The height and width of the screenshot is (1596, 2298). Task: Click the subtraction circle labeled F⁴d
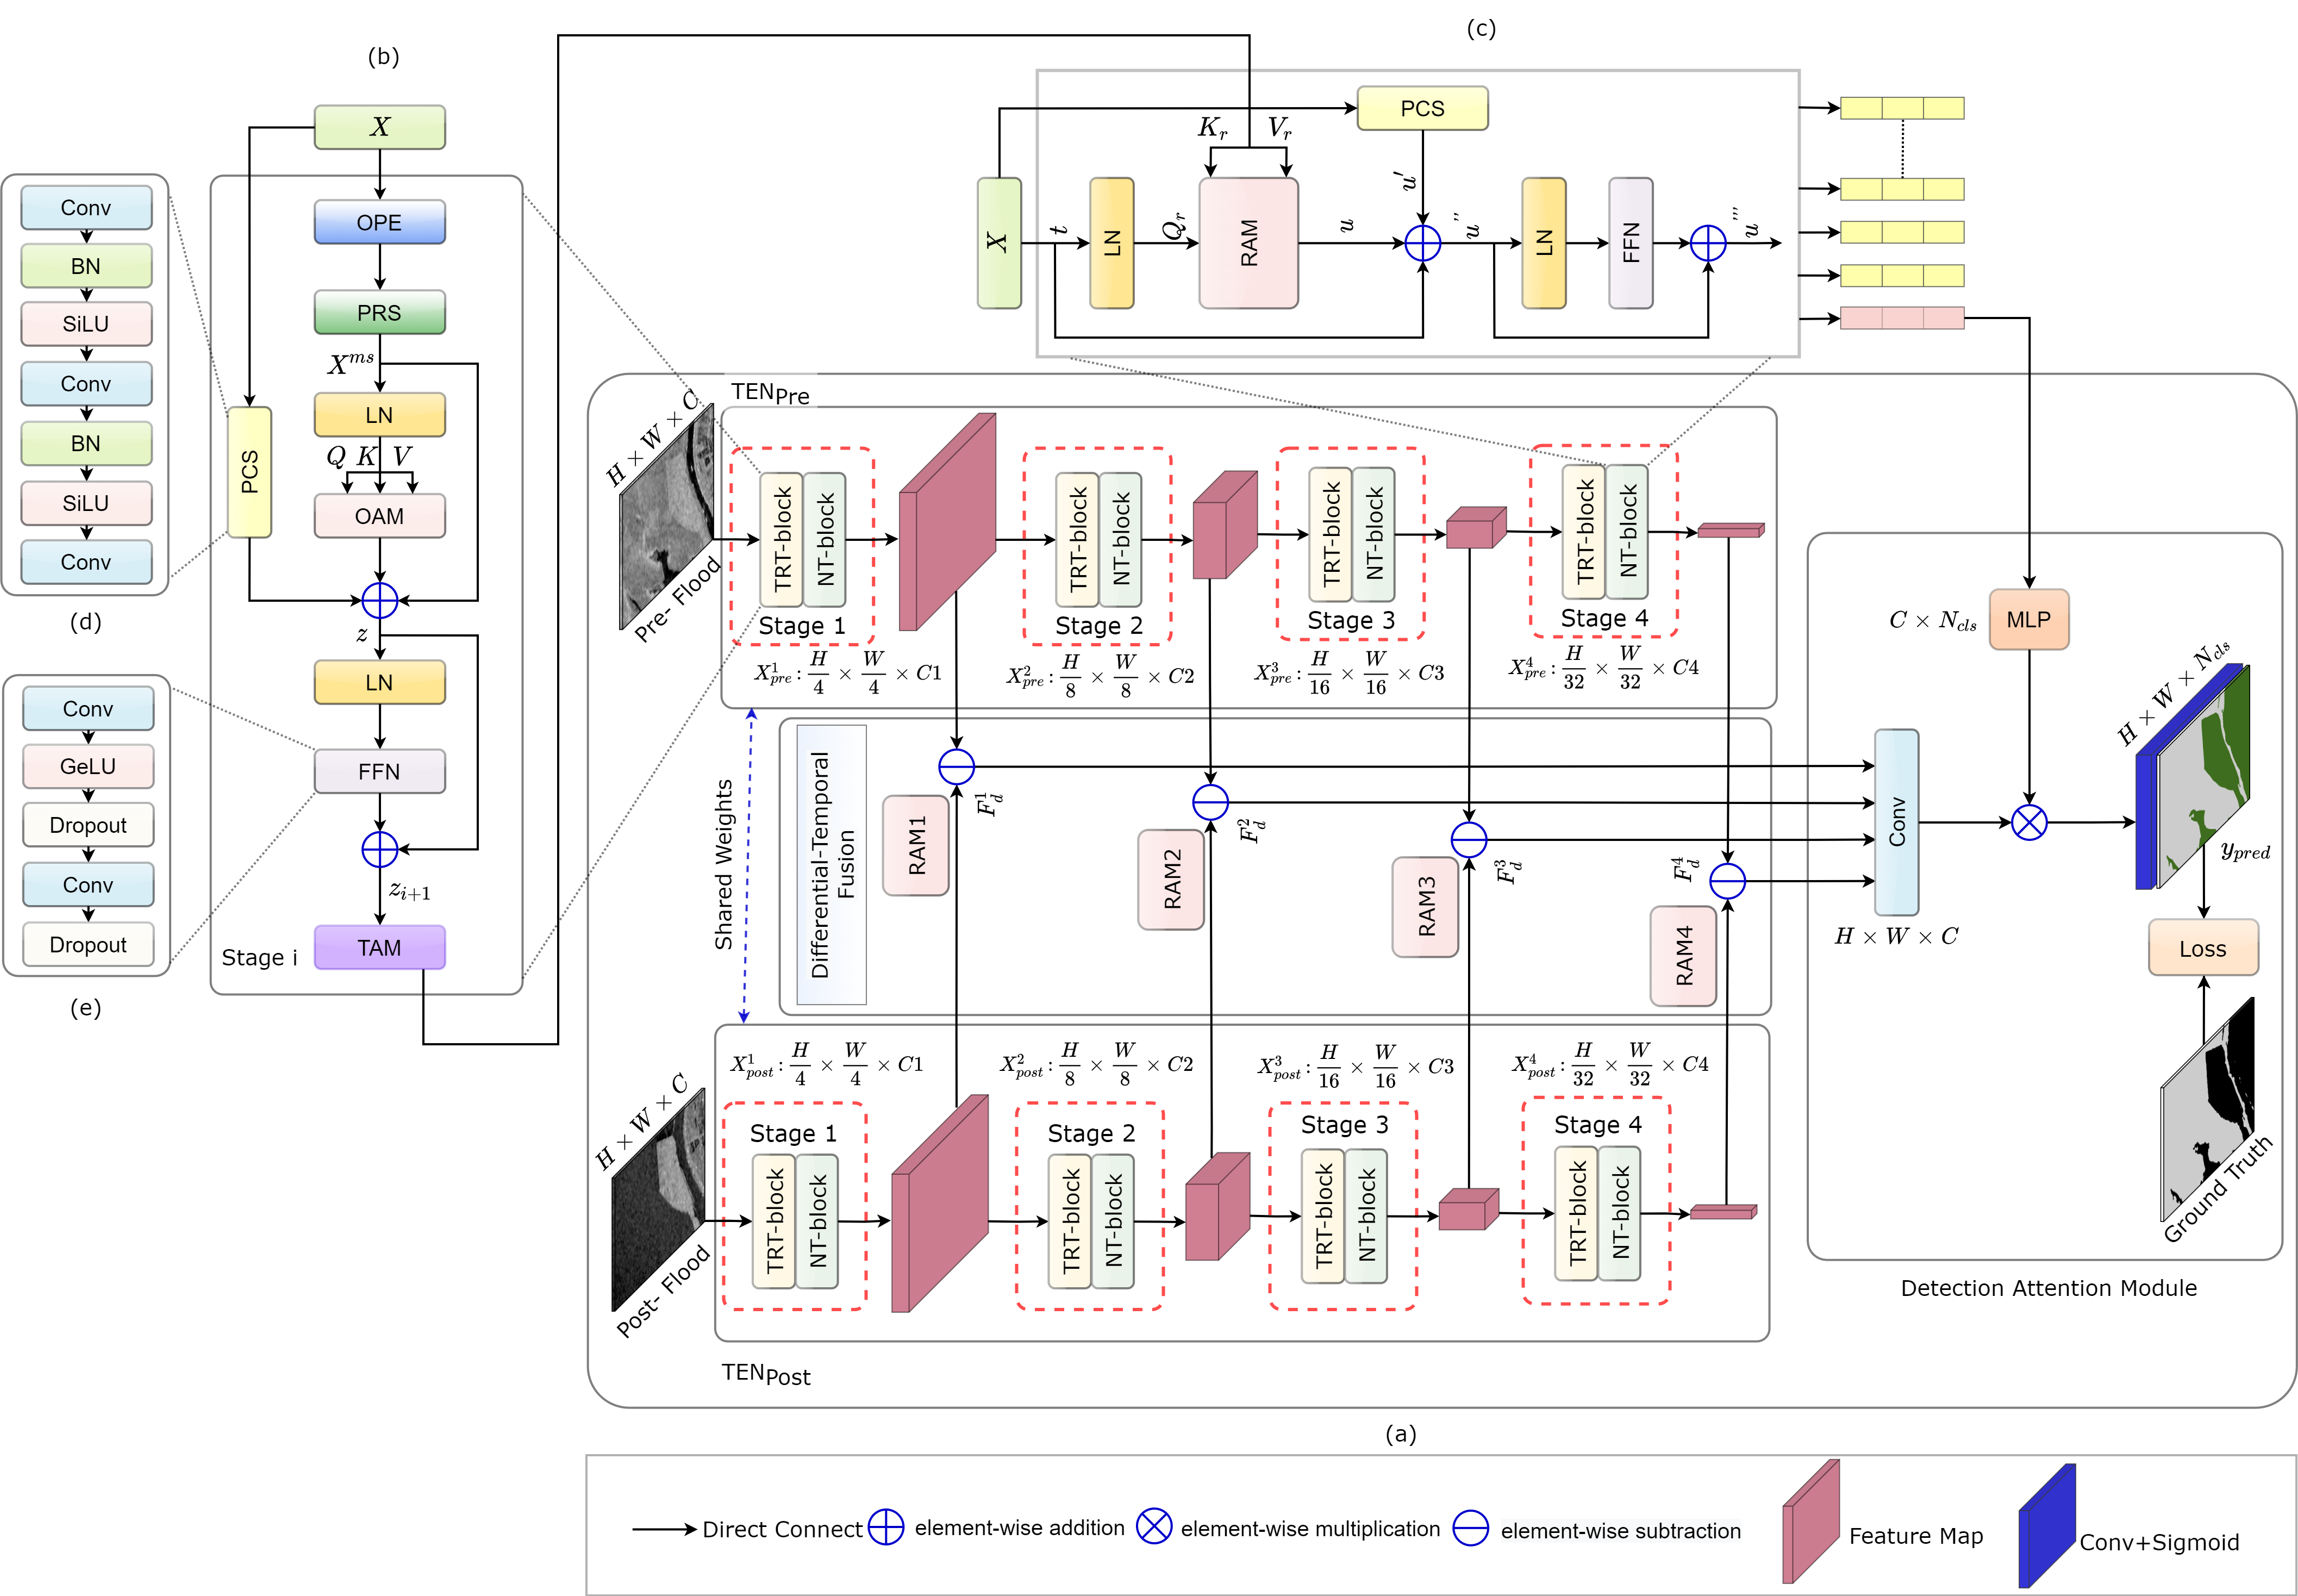(1727, 881)
